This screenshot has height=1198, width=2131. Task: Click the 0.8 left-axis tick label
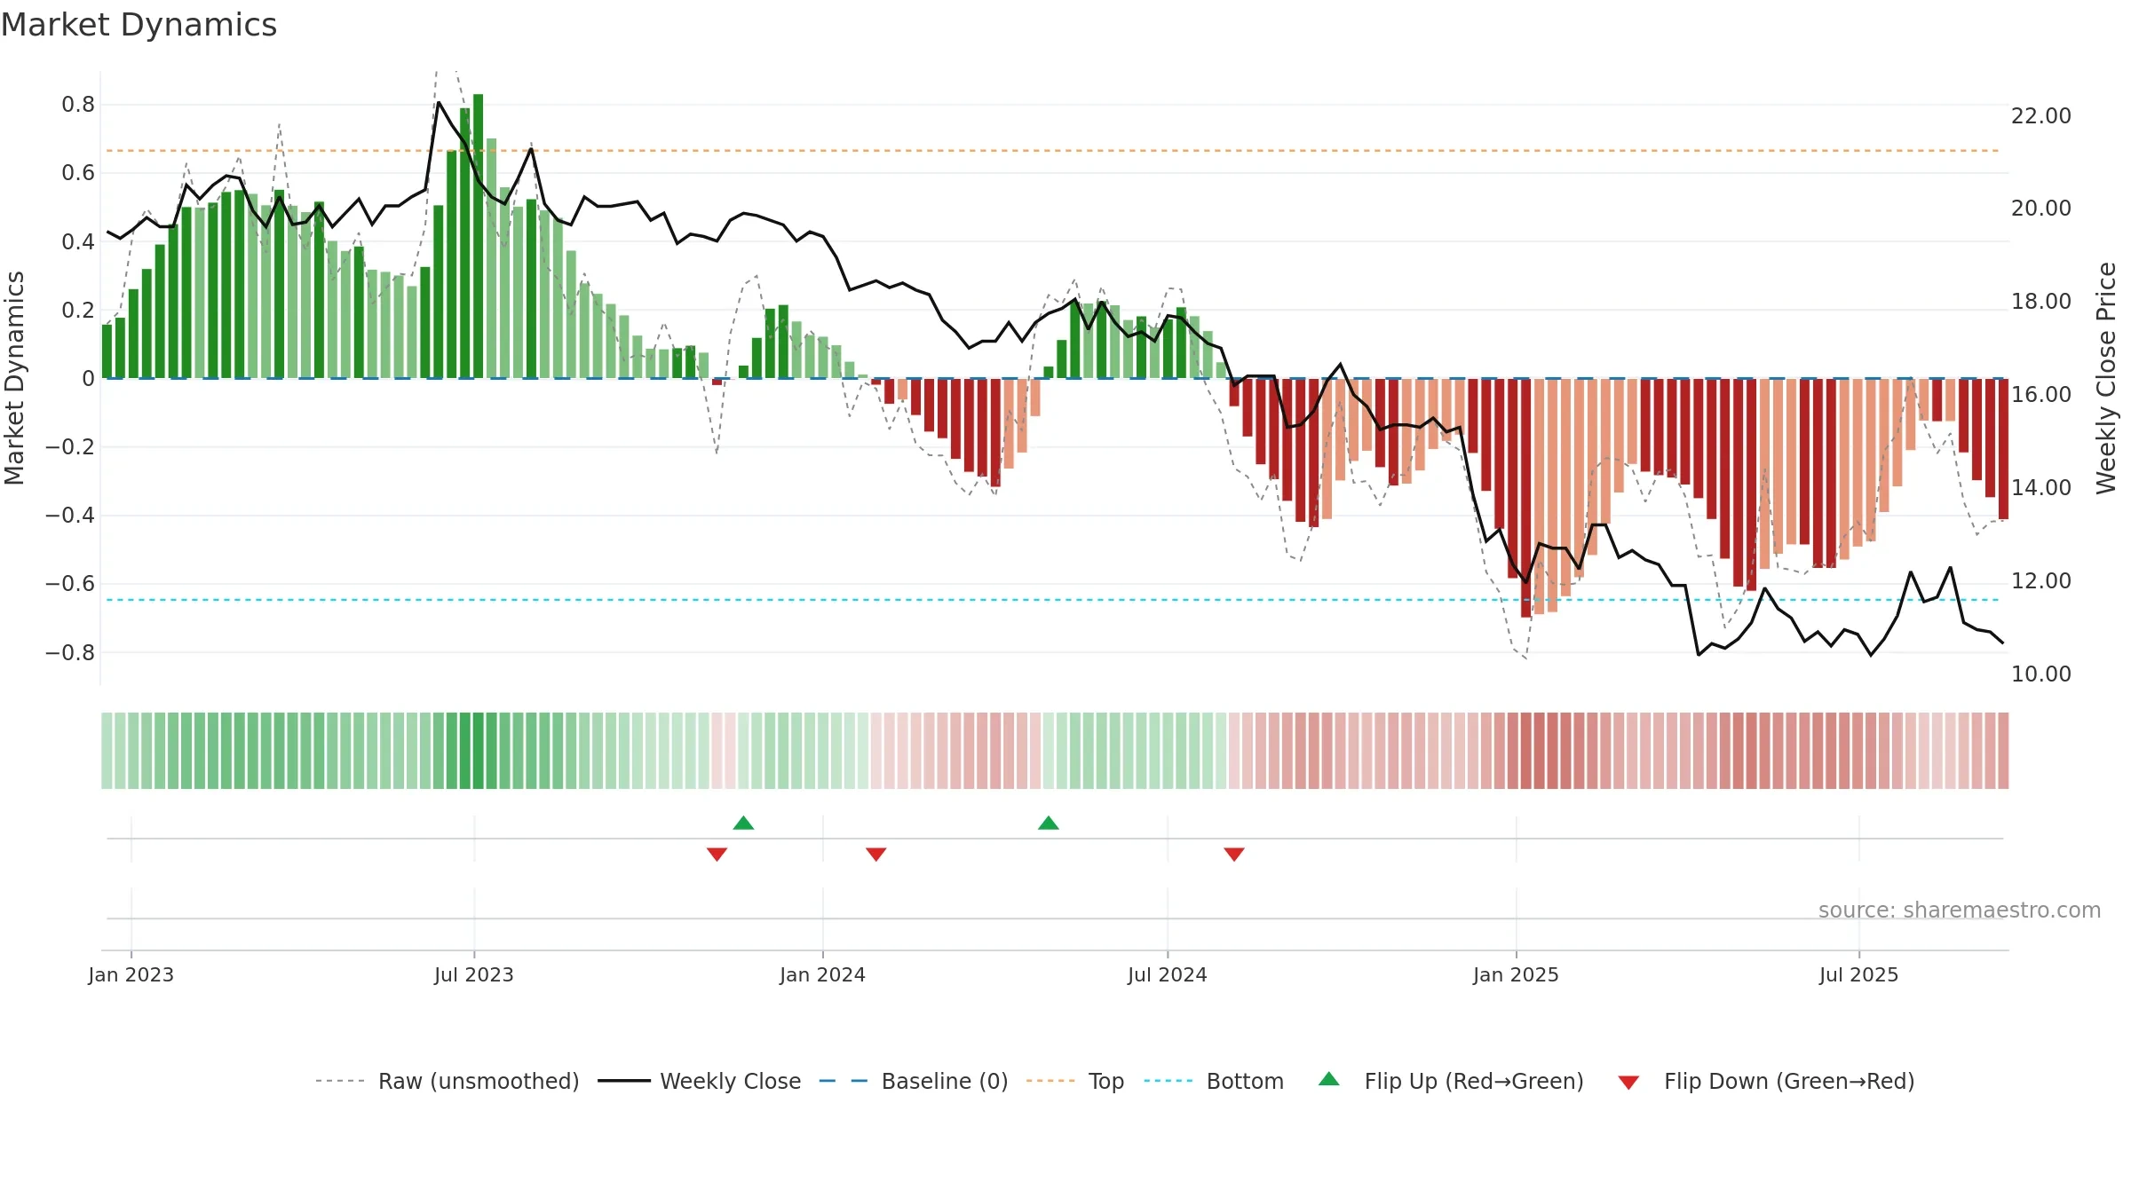click(x=78, y=105)
